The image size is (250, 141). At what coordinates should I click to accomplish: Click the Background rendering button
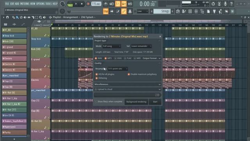136,102
